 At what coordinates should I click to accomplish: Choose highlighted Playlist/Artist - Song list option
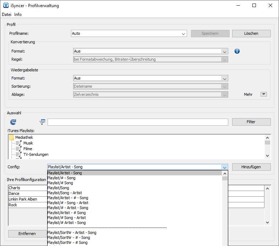pyautogui.click(x=135, y=173)
